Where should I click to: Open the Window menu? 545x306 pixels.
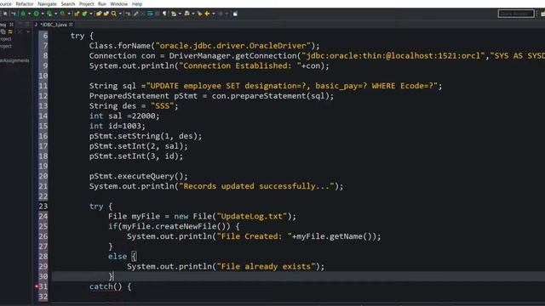[x=119, y=3]
